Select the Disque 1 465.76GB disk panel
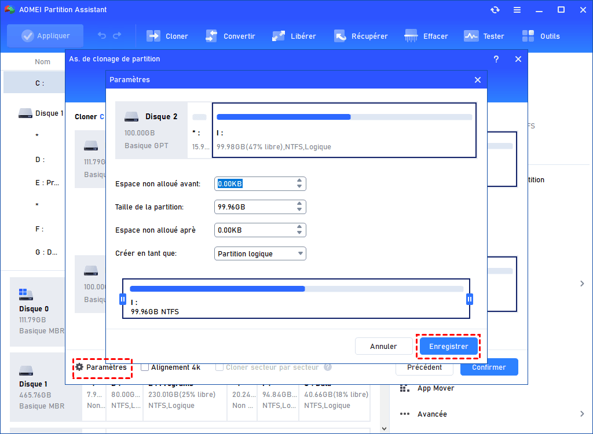The image size is (593, 434). 46,387
